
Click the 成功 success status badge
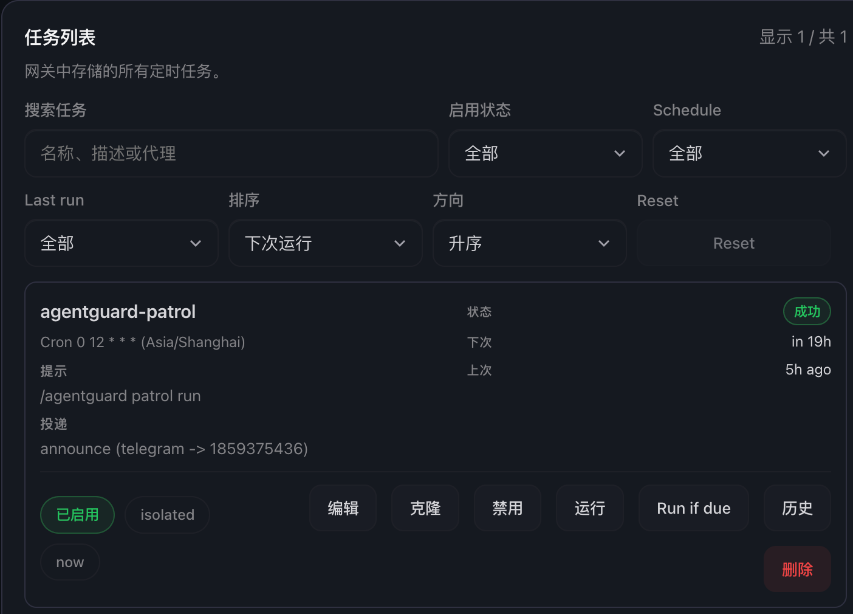[x=807, y=311]
